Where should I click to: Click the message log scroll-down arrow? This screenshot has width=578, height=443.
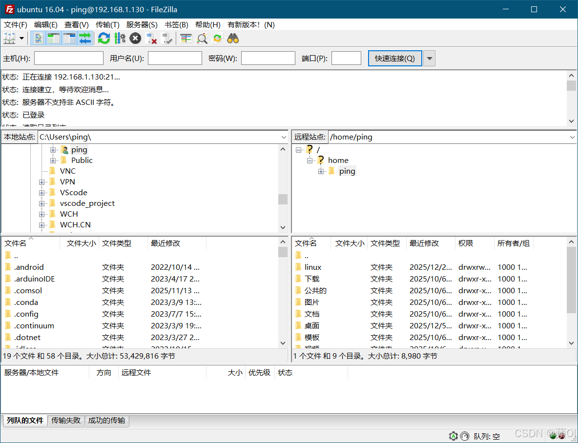click(x=571, y=121)
